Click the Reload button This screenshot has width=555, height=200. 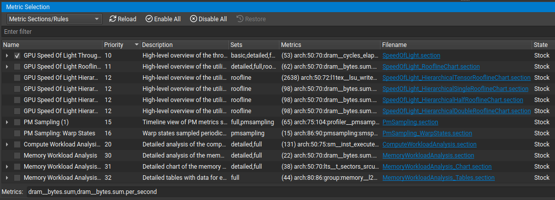[123, 19]
